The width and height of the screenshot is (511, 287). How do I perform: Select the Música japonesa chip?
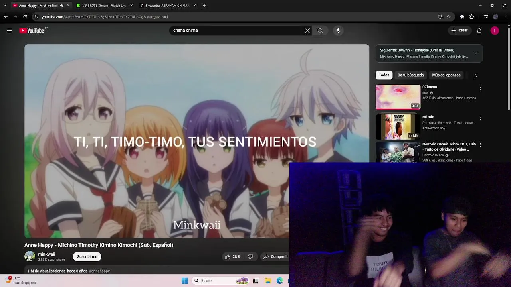446,75
